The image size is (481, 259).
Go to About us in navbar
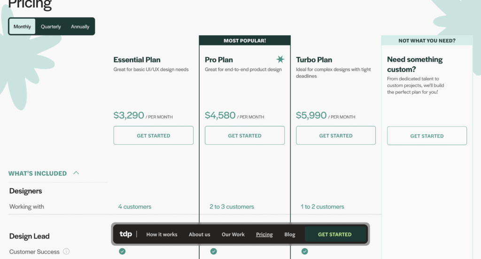click(x=199, y=235)
